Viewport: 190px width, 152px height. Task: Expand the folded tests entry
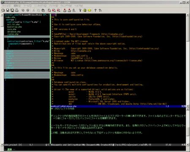click(x=27, y=58)
